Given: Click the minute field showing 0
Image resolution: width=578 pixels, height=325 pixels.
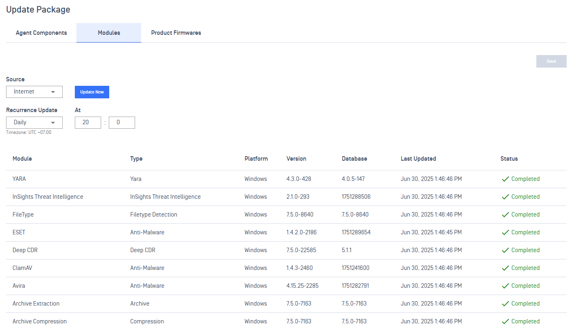Looking at the screenshot, I should click(x=122, y=123).
